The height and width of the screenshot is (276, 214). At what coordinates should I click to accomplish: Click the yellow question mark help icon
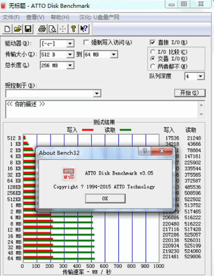pyautogui.click(x=73, y=29)
